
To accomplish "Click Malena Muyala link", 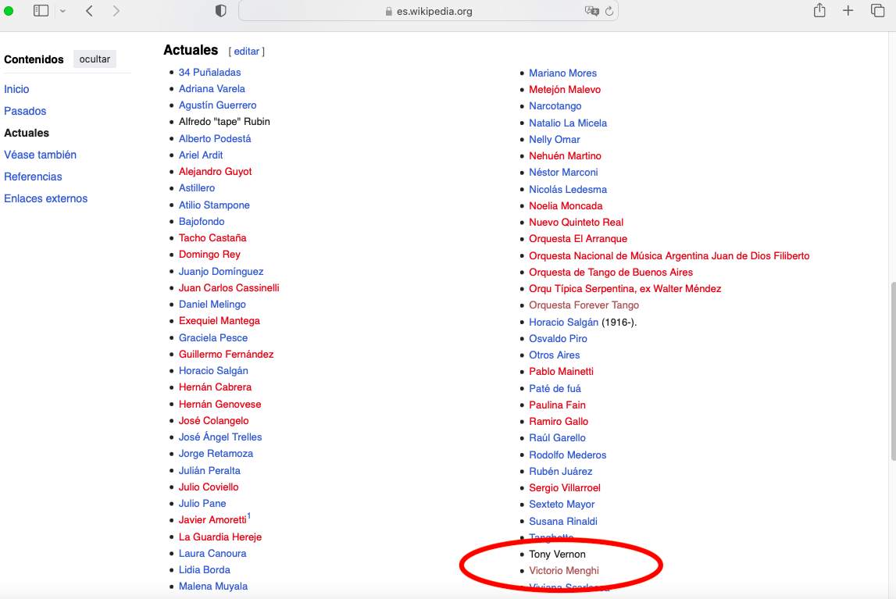I will point(213,587).
